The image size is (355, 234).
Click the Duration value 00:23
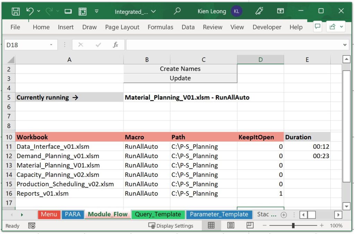pyautogui.click(x=307, y=156)
